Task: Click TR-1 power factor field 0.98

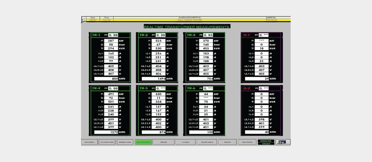Action: click(113, 35)
